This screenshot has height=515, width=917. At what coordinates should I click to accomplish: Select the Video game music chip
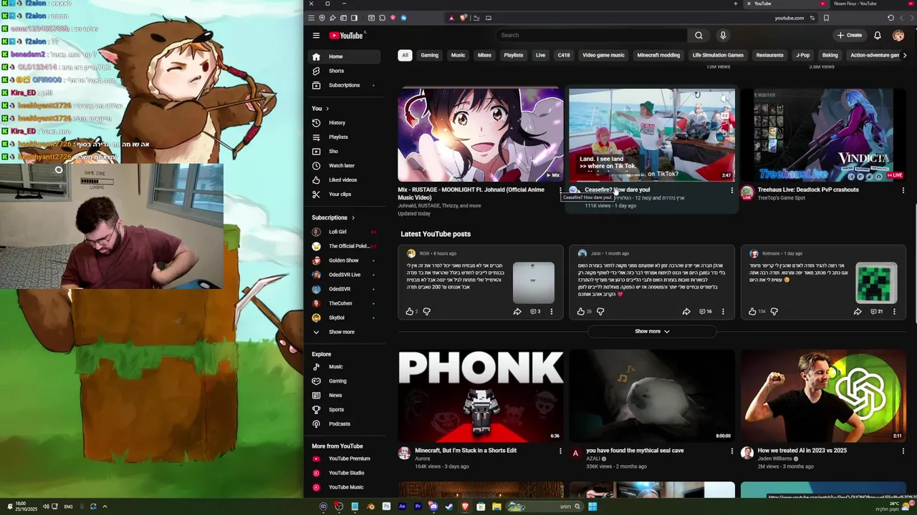coord(603,55)
